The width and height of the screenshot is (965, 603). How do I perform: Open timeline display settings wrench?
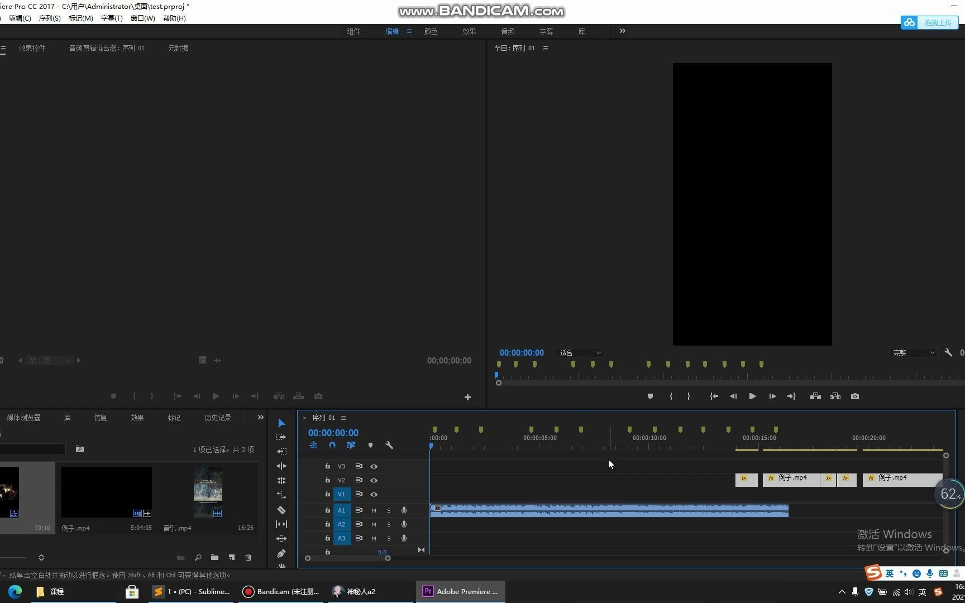[x=389, y=446]
